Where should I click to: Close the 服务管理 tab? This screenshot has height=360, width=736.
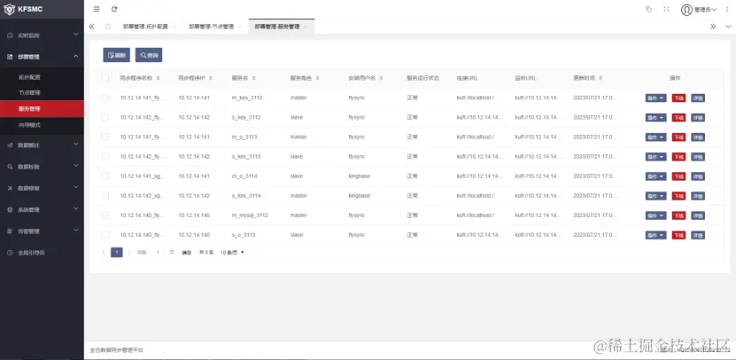point(306,27)
